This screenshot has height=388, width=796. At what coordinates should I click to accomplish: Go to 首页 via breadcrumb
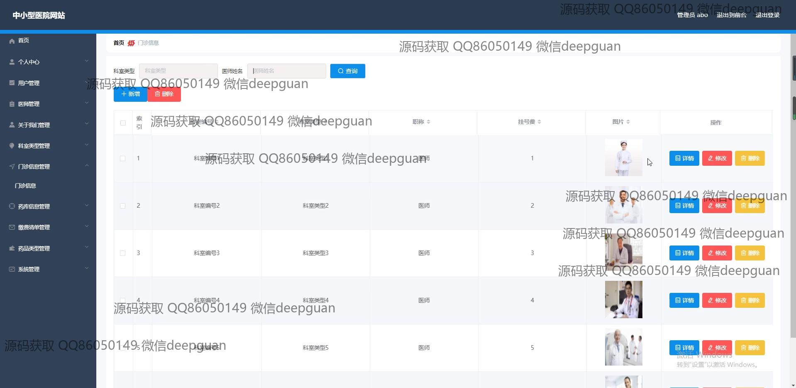(119, 43)
